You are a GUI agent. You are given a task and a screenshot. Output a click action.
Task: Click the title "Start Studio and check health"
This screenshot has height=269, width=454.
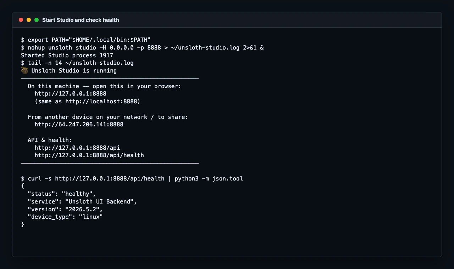(x=81, y=20)
